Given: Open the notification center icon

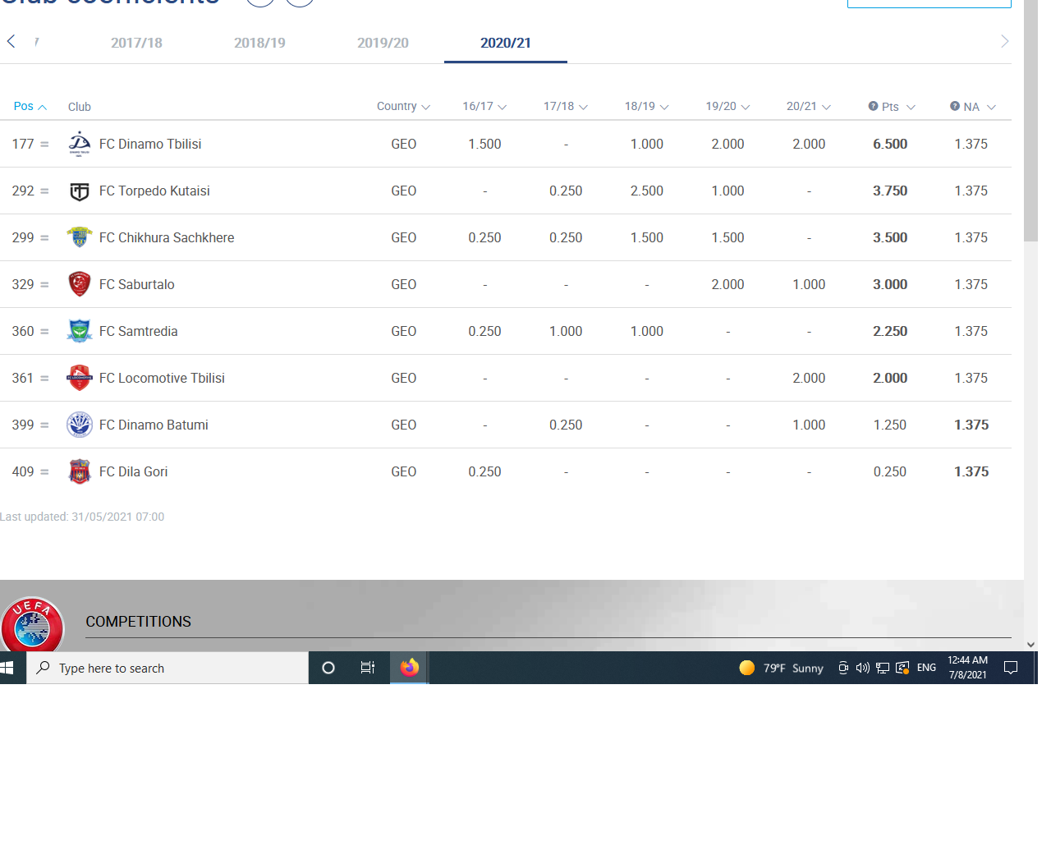Looking at the screenshot, I should (1011, 668).
